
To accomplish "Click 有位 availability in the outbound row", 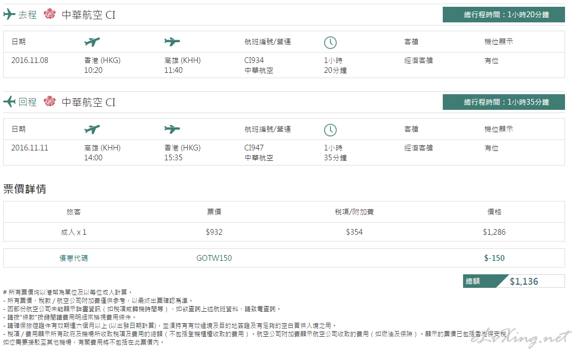I will pyautogui.click(x=491, y=60).
